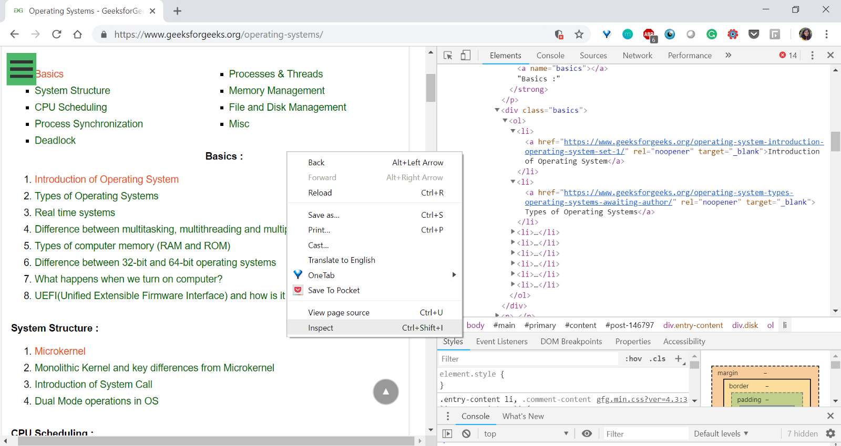Click the clear console icon
The image size is (841, 446).
pos(466,433)
